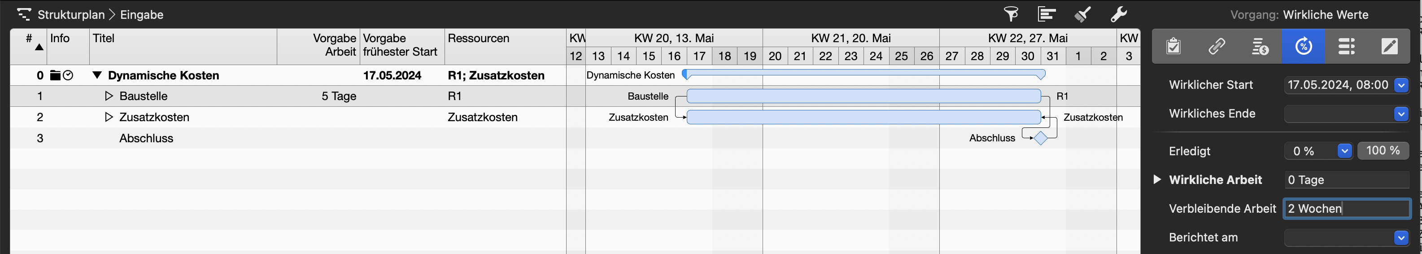Screen dimensions: 1422x254
Task: Open the wrench settings tool
Action: [x=1118, y=14]
